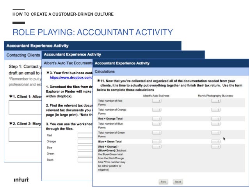The height and width of the screenshot is (187, 249).
Task: Click the Albert's Auto Business column heading
Action: 156,96
